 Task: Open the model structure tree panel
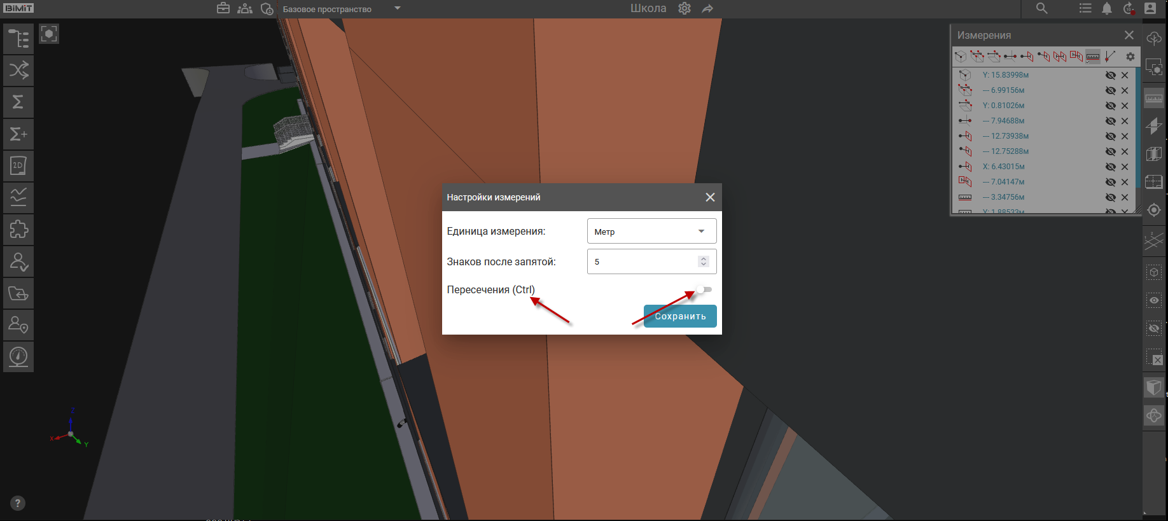point(18,39)
